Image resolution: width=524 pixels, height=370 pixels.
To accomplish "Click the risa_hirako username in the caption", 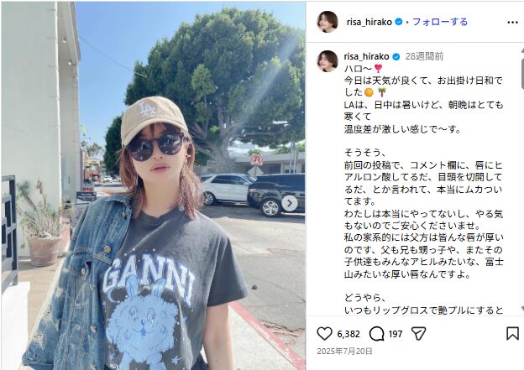I will 366,56.
